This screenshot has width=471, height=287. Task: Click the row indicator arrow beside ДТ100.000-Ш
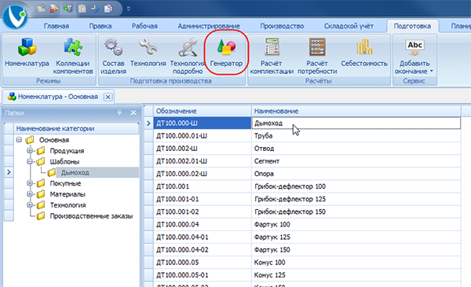coord(148,123)
